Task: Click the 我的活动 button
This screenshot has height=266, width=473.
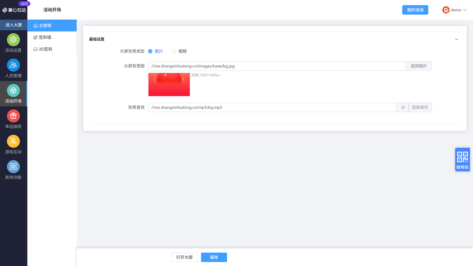Action: coord(415,10)
